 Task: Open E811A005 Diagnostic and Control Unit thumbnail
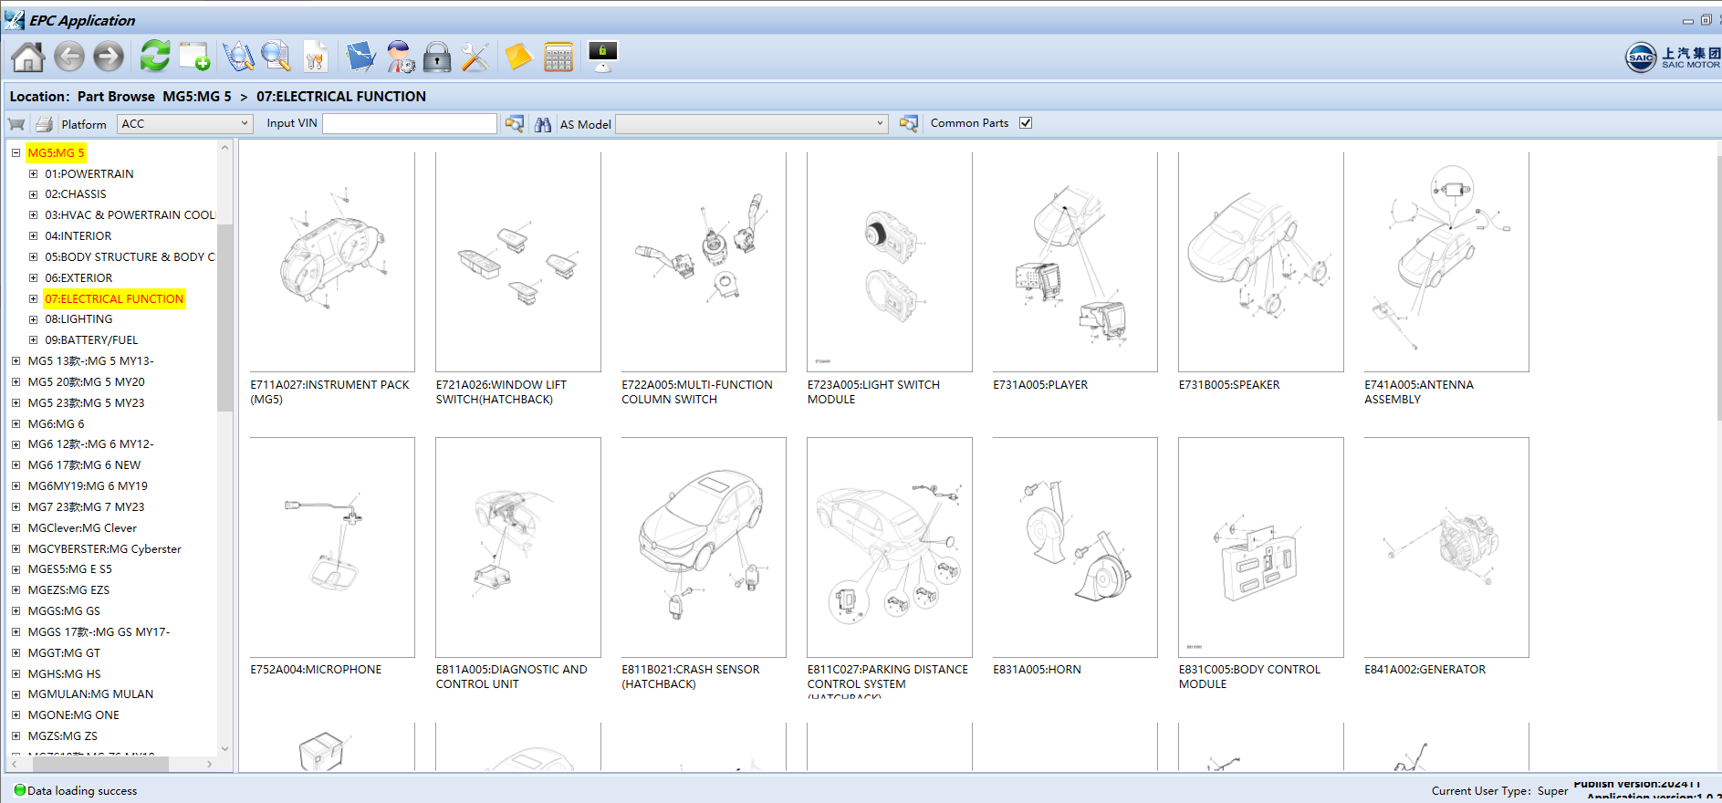518,547
